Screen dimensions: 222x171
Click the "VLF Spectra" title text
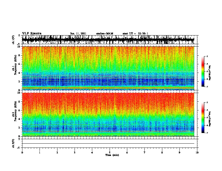[32, 34]
